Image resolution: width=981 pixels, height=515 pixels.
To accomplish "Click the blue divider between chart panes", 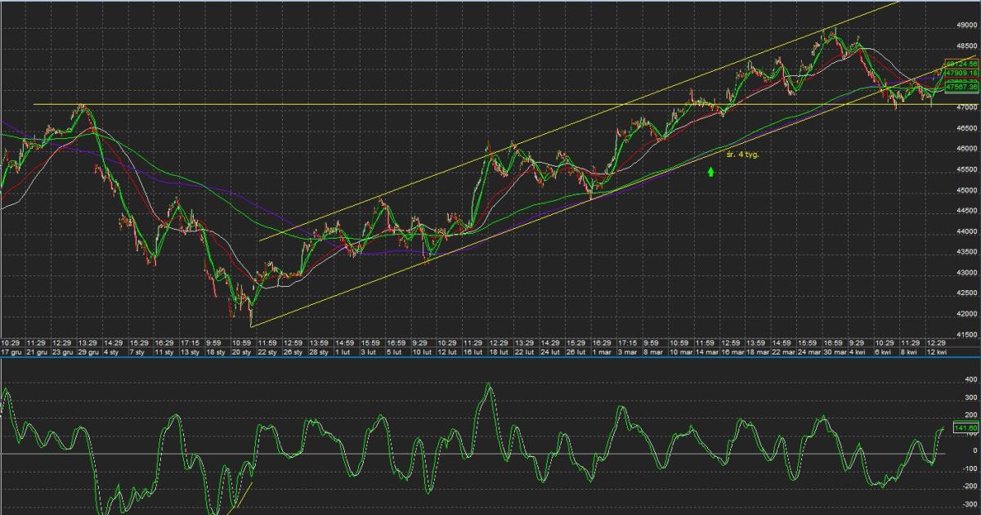I will coord(490,357).
